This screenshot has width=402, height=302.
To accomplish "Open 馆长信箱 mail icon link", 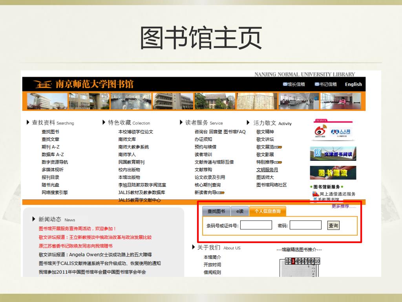I will pyautogui.click(x=294, y=84).
